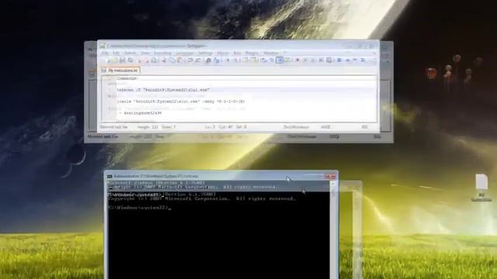Click the Cut scissors icon in Notepad++
This screenshot has height=279, width=497.
(164, 60)
